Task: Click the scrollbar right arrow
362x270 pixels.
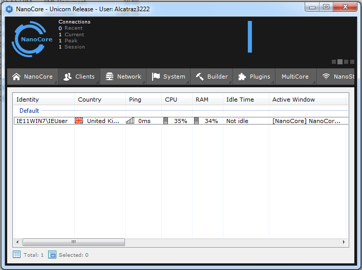Action: (x=344, y=242)
